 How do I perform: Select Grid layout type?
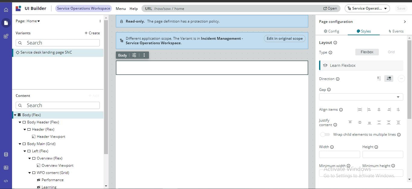[x=391, y=52]
